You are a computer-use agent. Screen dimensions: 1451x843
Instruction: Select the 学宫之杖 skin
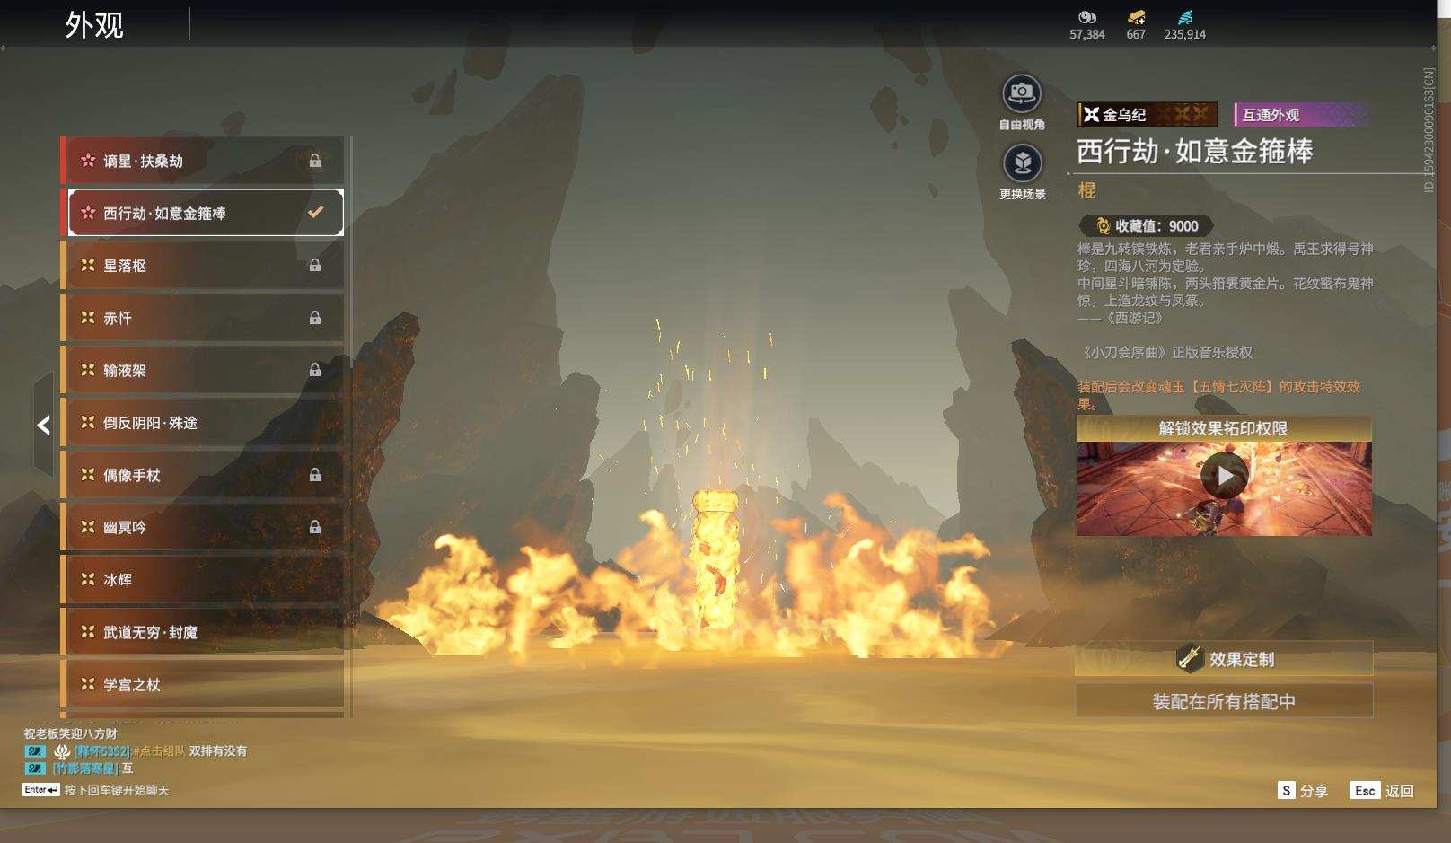coord(203,684)
